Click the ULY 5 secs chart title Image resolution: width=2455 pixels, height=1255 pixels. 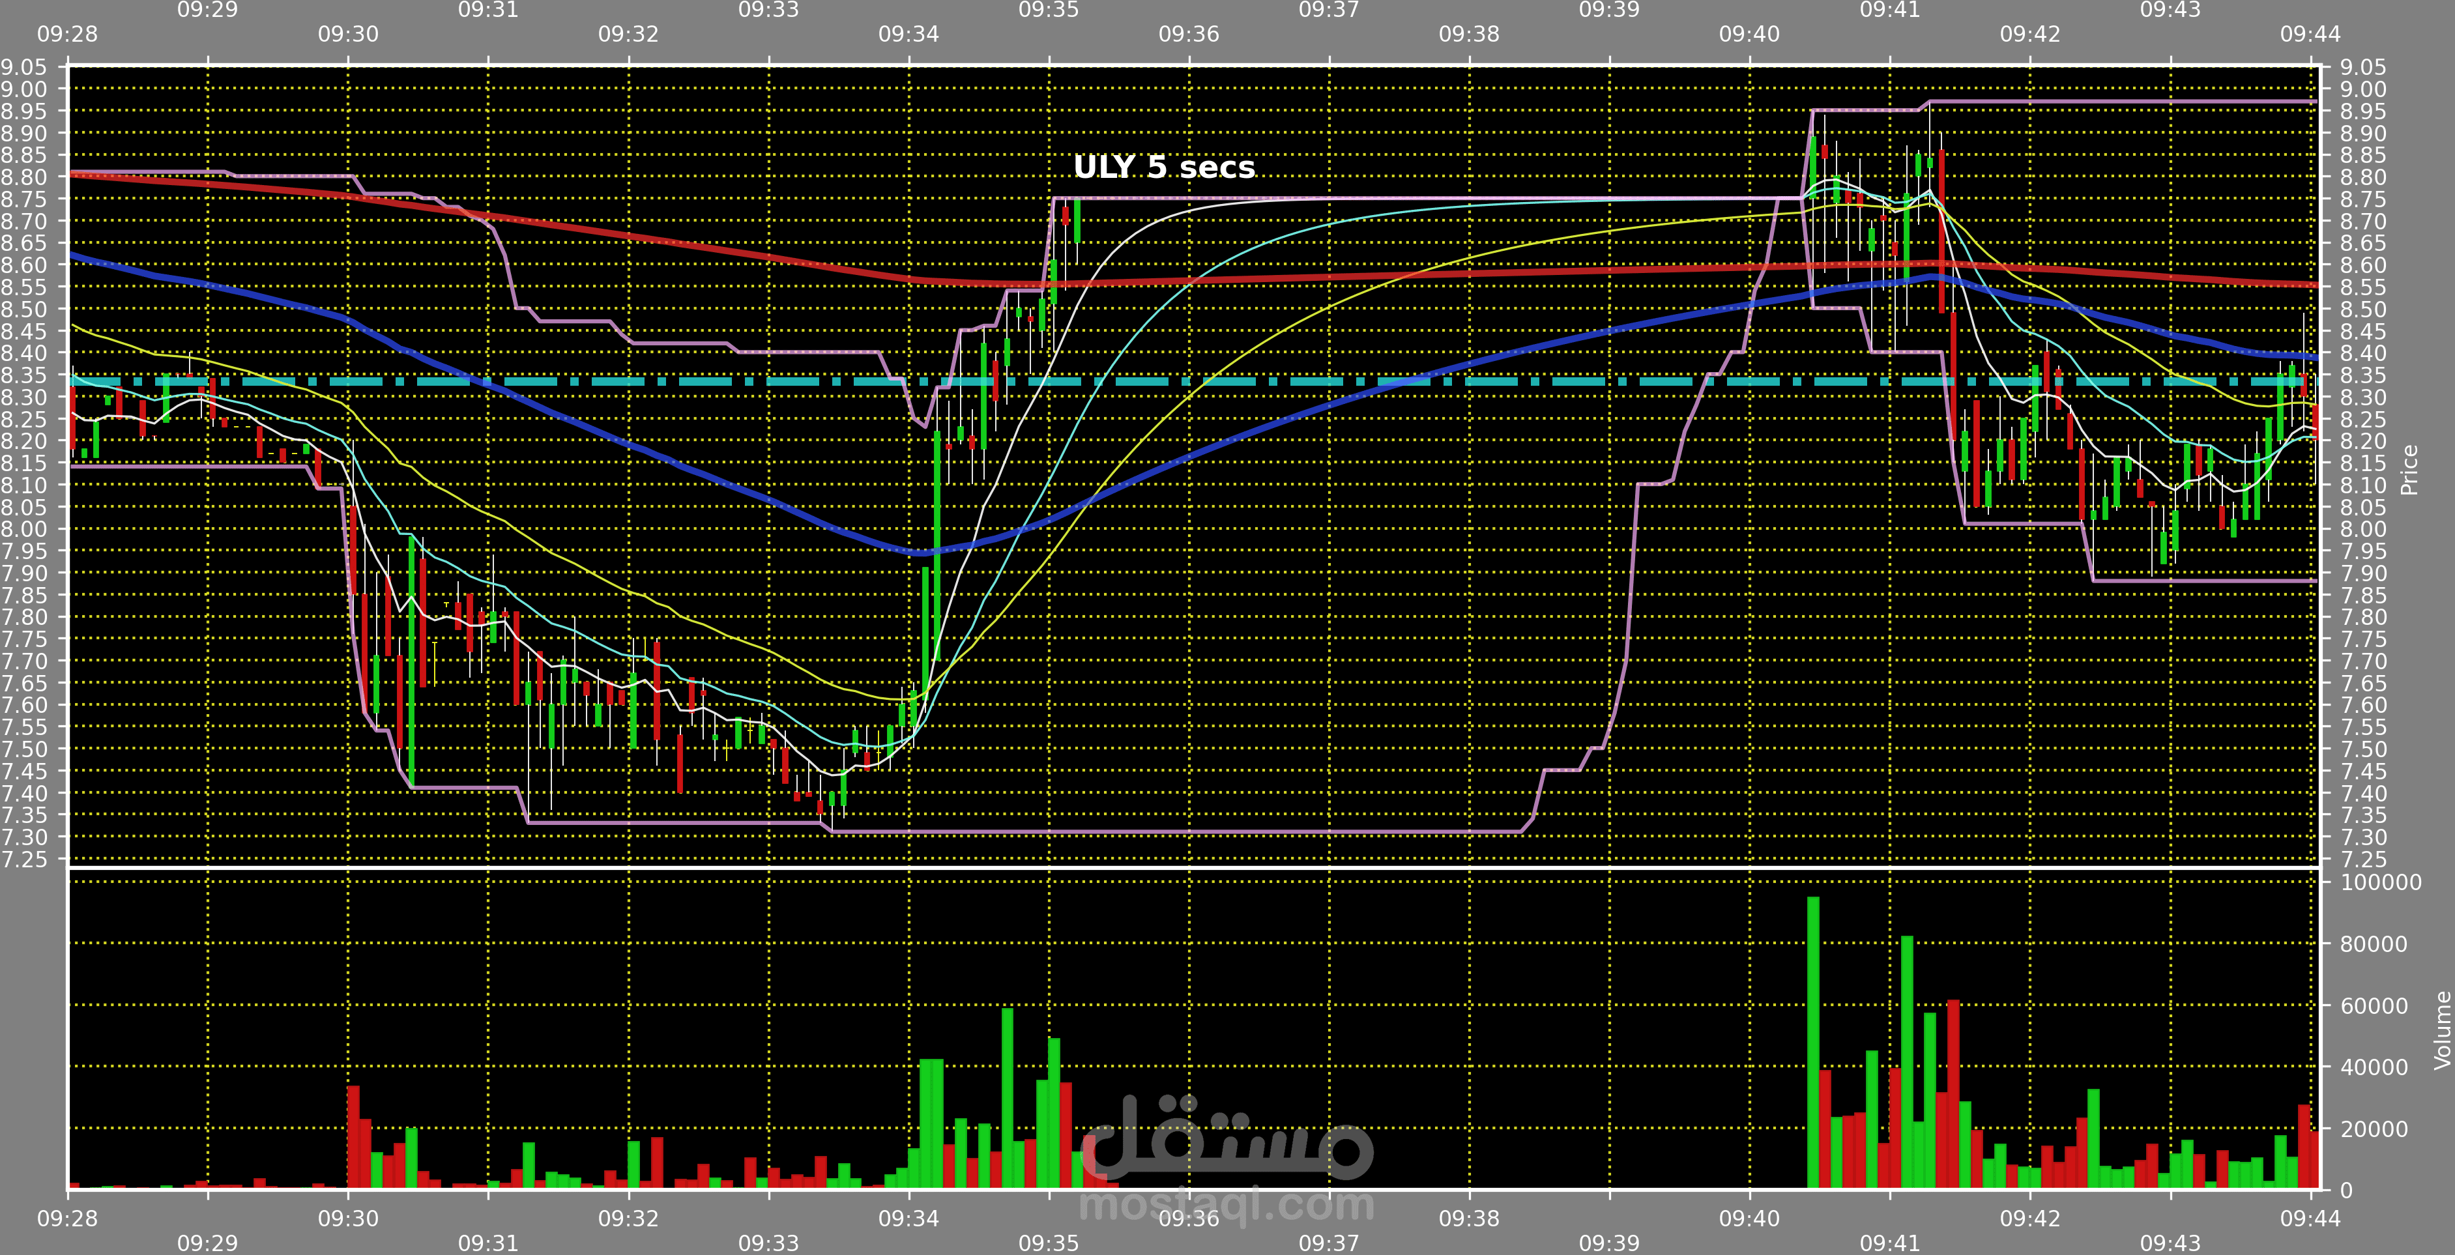[x=1164, y=167]
